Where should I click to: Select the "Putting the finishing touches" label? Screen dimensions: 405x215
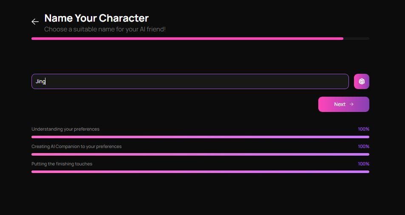click(62, 164)
